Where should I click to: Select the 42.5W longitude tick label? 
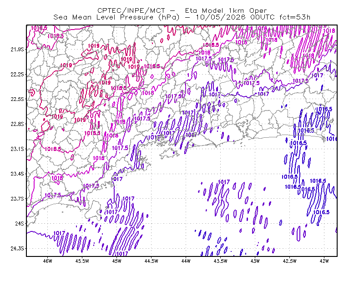(x=290, y=261)
